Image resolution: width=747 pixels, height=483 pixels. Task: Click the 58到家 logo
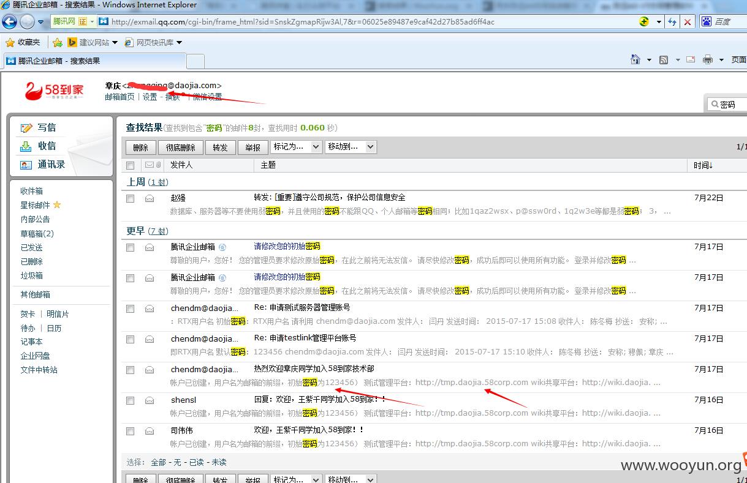(x=55, y=92)
